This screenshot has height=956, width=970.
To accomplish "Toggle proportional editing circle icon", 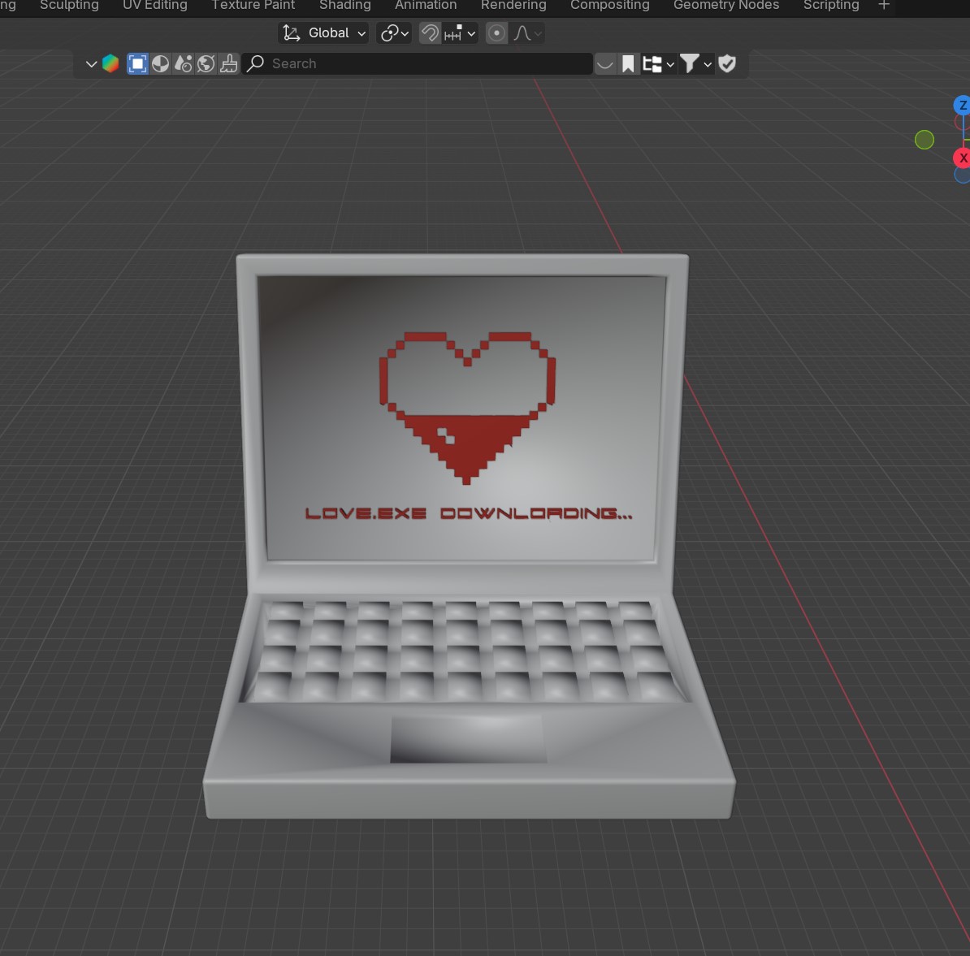I will click(x=496, y=32).
